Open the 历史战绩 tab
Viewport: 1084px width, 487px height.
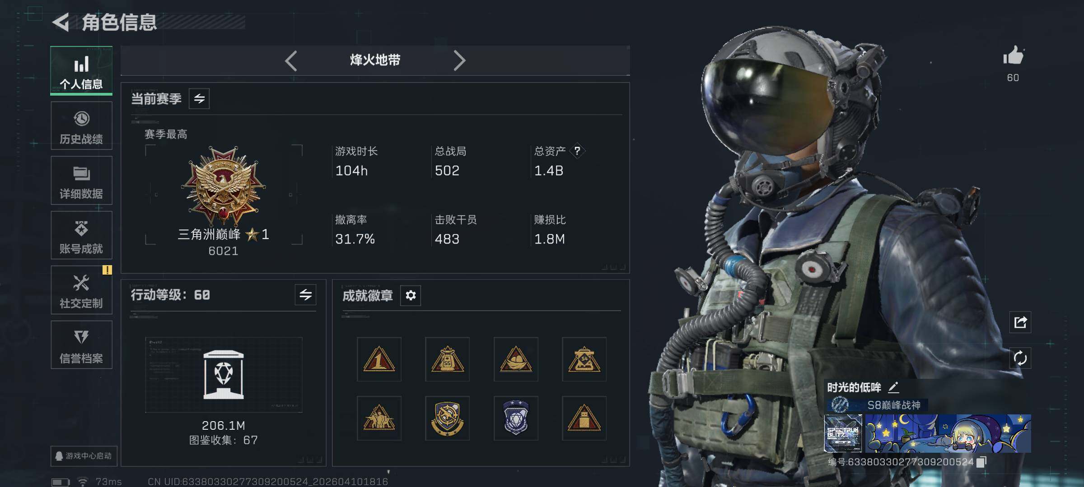(81, 126)
